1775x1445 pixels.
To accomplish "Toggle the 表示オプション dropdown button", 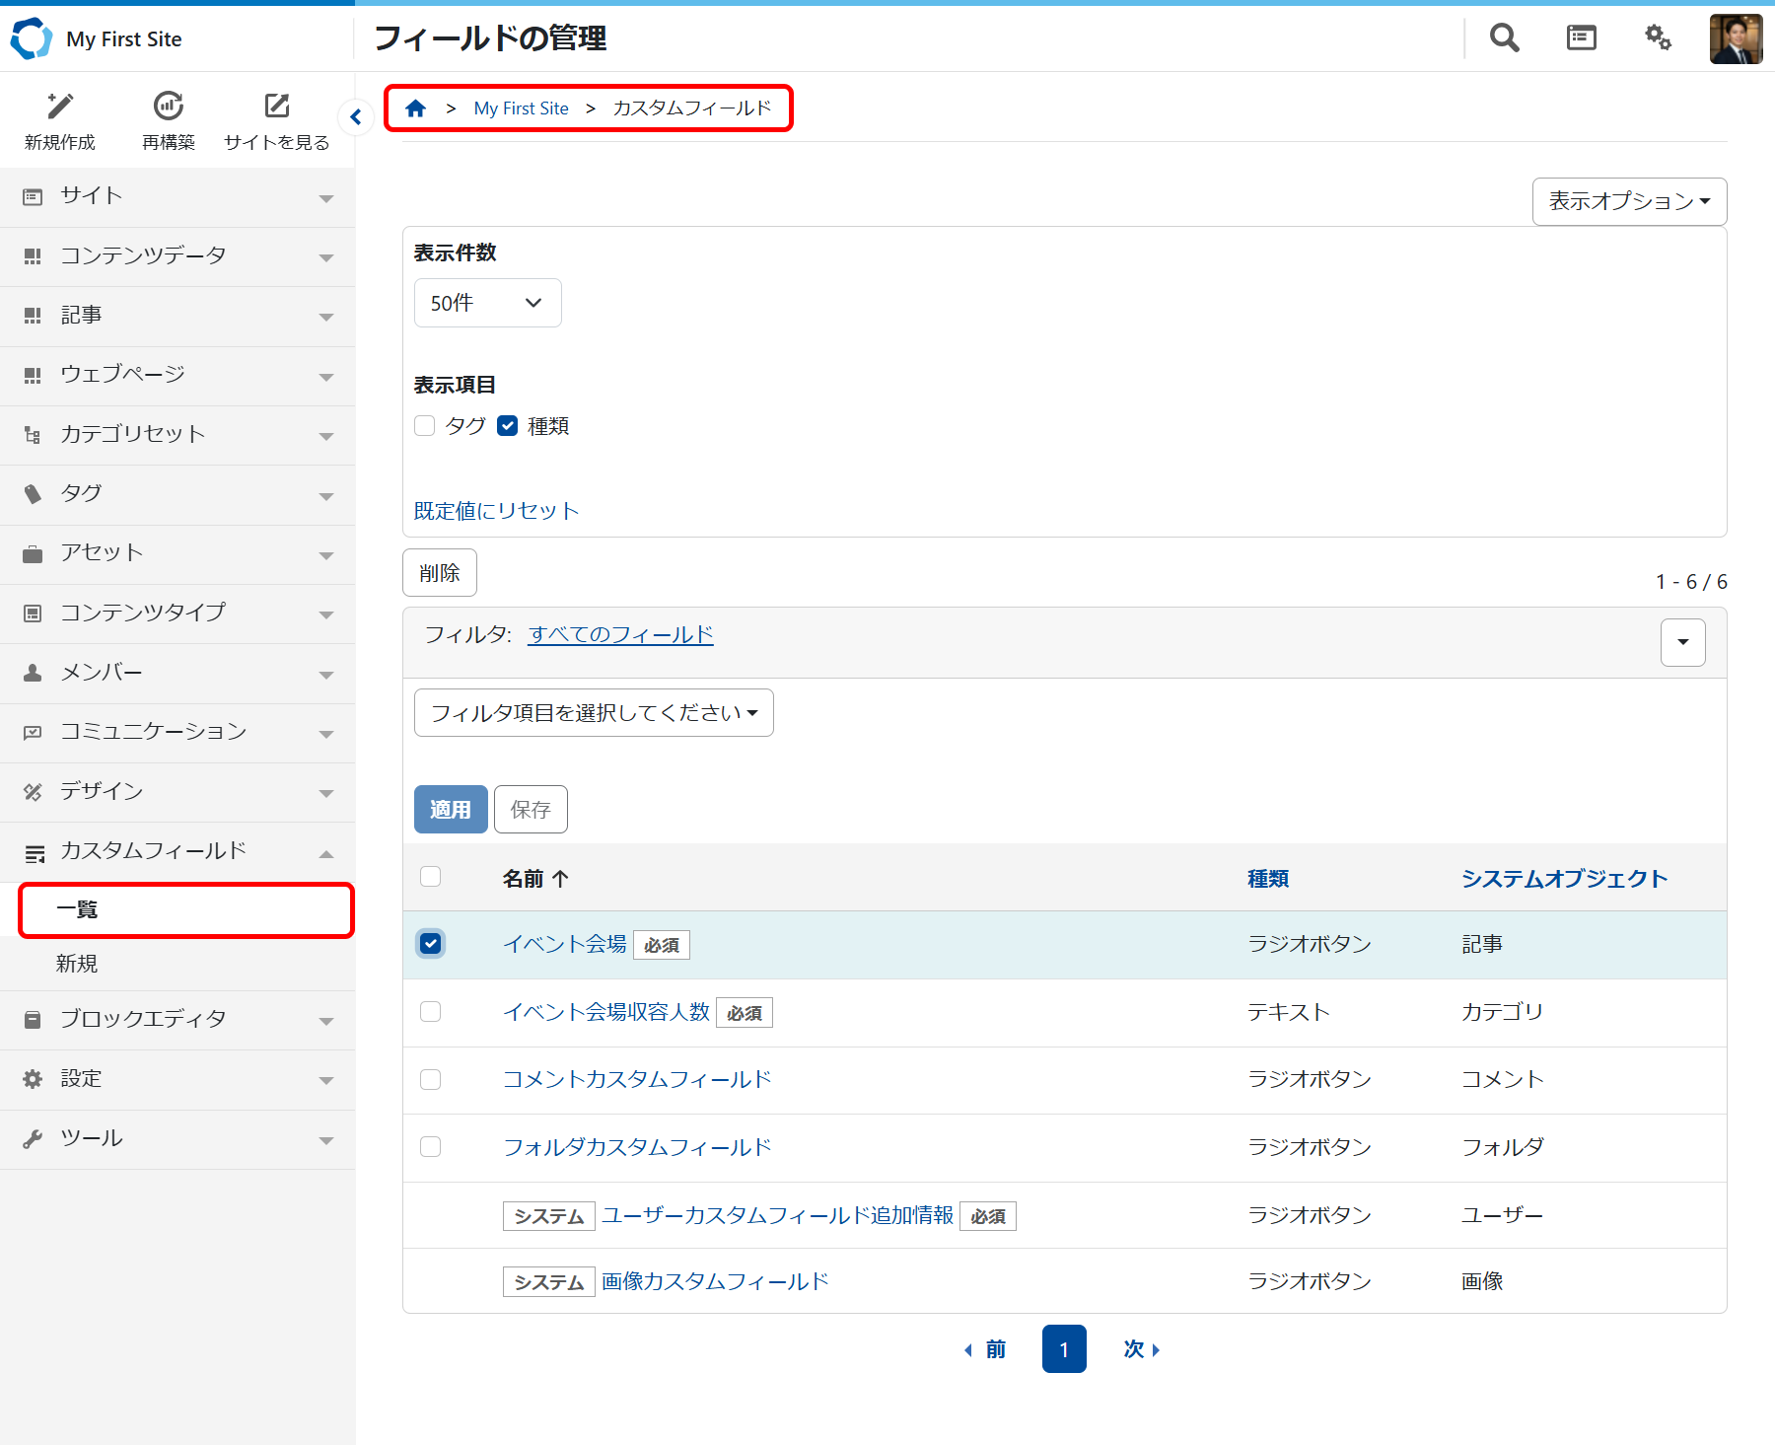I will click(1629, 201).
